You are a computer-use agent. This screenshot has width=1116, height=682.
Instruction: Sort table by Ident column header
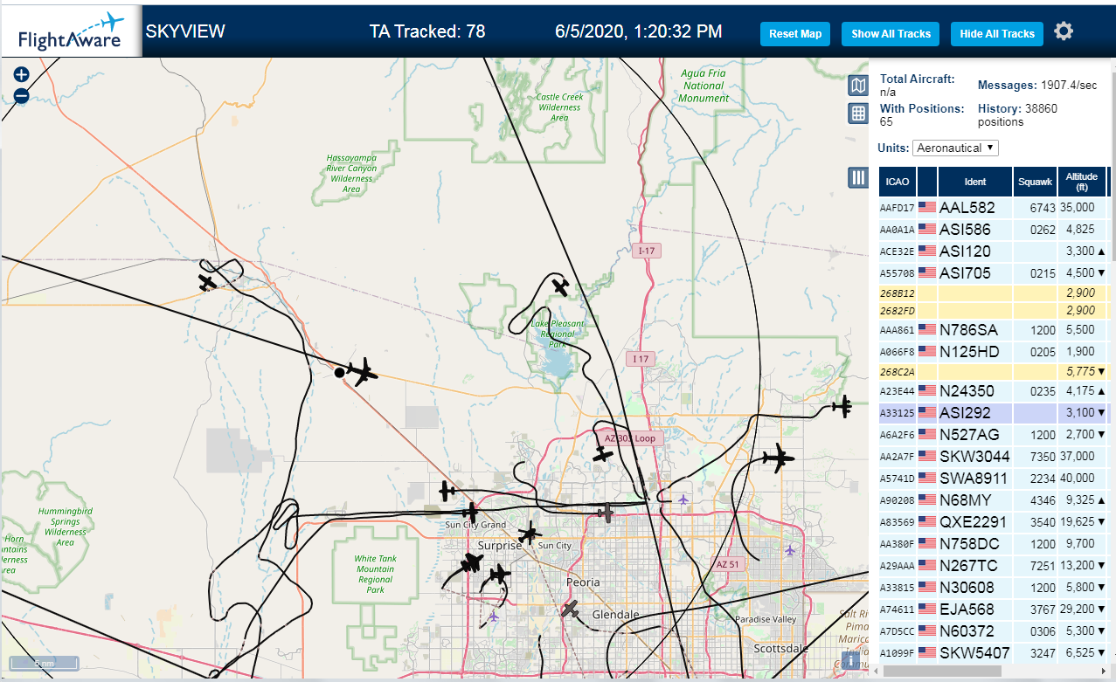click(975, 182)
